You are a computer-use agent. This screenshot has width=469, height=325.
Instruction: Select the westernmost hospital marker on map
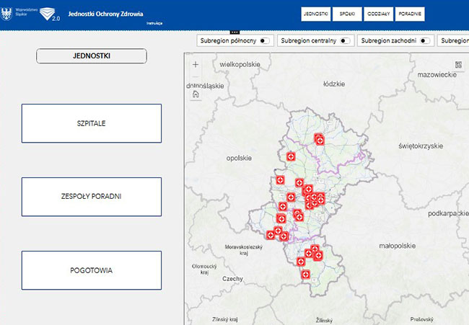click(x=271, y=234)
